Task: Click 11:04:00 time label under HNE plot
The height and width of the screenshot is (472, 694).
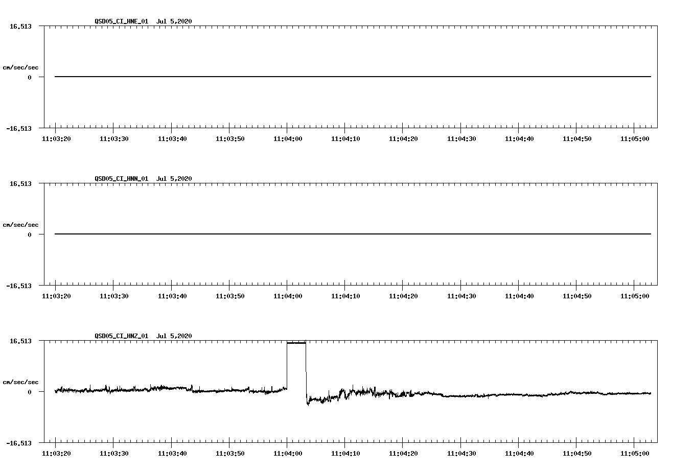Action: coord(287,138)
